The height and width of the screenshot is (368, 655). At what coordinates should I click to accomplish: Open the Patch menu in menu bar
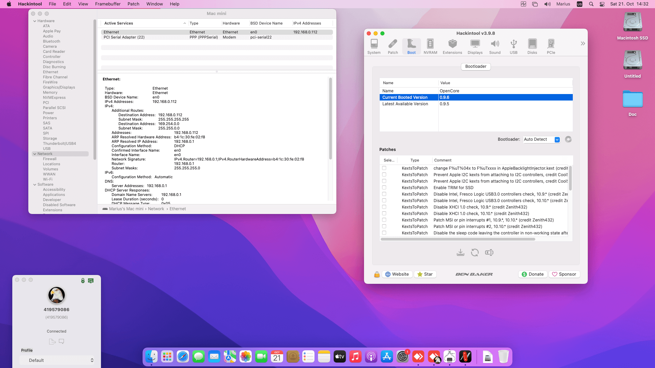pos(133,4)
